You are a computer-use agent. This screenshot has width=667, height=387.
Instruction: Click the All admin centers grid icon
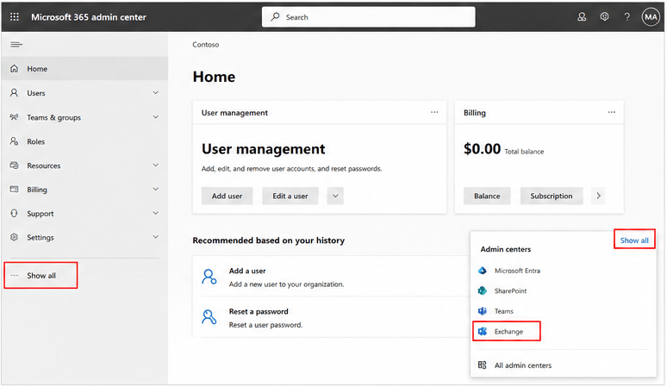tap(482, 365)
